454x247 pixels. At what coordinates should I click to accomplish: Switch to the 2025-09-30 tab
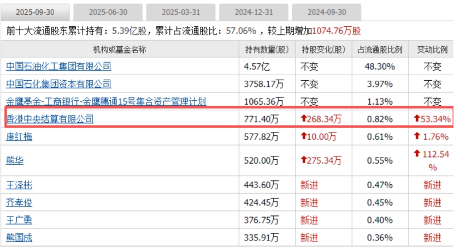click(35, 12)
